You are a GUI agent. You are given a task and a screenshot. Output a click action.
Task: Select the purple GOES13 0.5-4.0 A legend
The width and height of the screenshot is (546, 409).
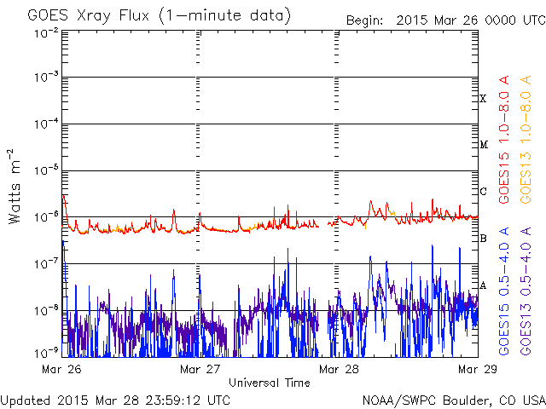[527, 291]
